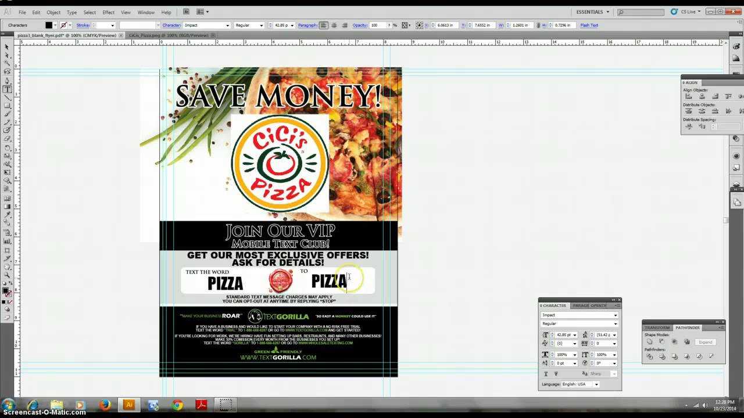Click the Flash Text link
The width and height of the screenshot is (744, 418).
589,25
